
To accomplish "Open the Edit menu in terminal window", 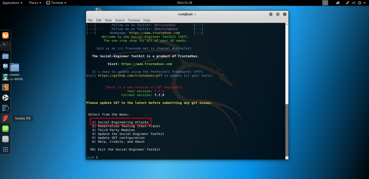I will 99,20.
